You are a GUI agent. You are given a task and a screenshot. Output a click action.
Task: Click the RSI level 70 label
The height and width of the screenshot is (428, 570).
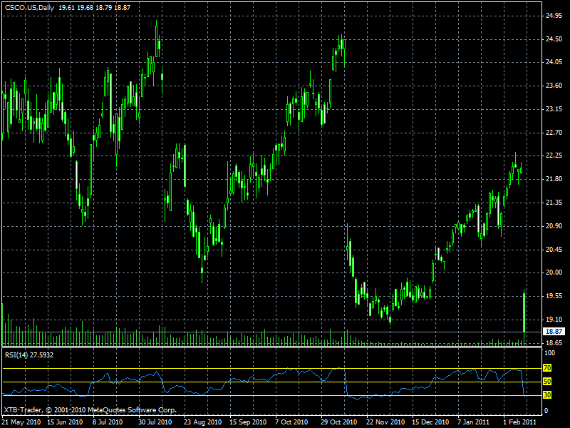pos(547,368)
